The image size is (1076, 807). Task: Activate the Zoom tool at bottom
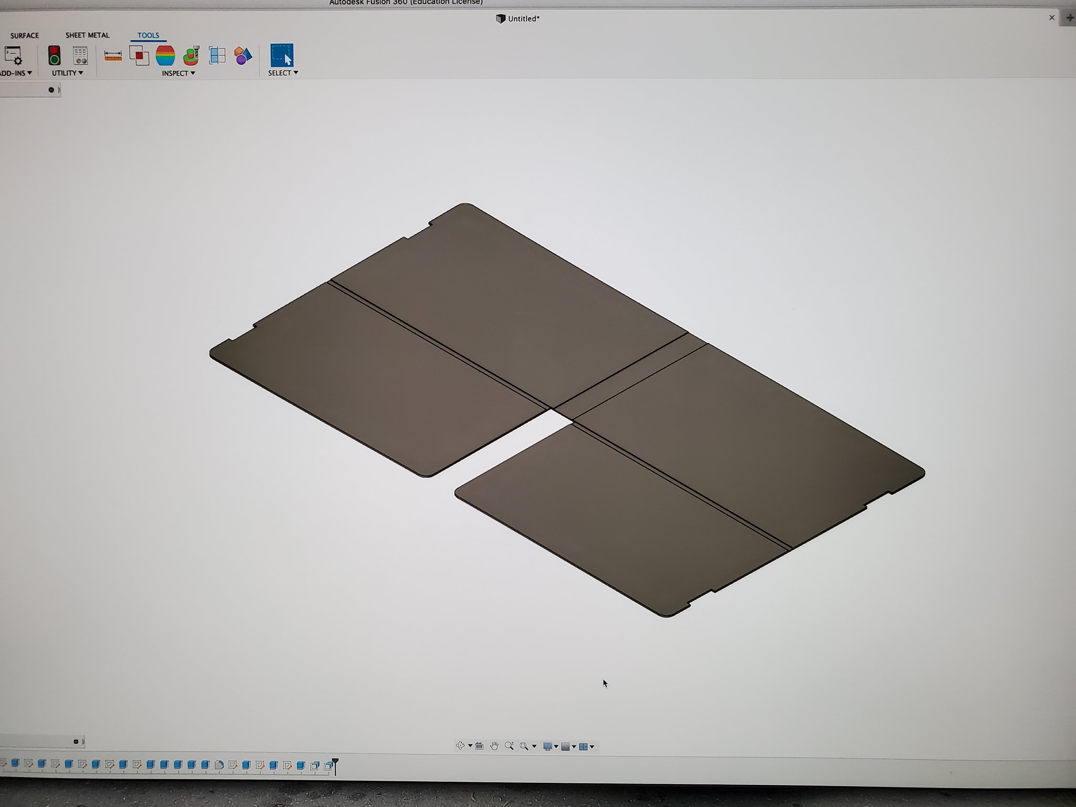pyautogui.click(x=509, y=746)
